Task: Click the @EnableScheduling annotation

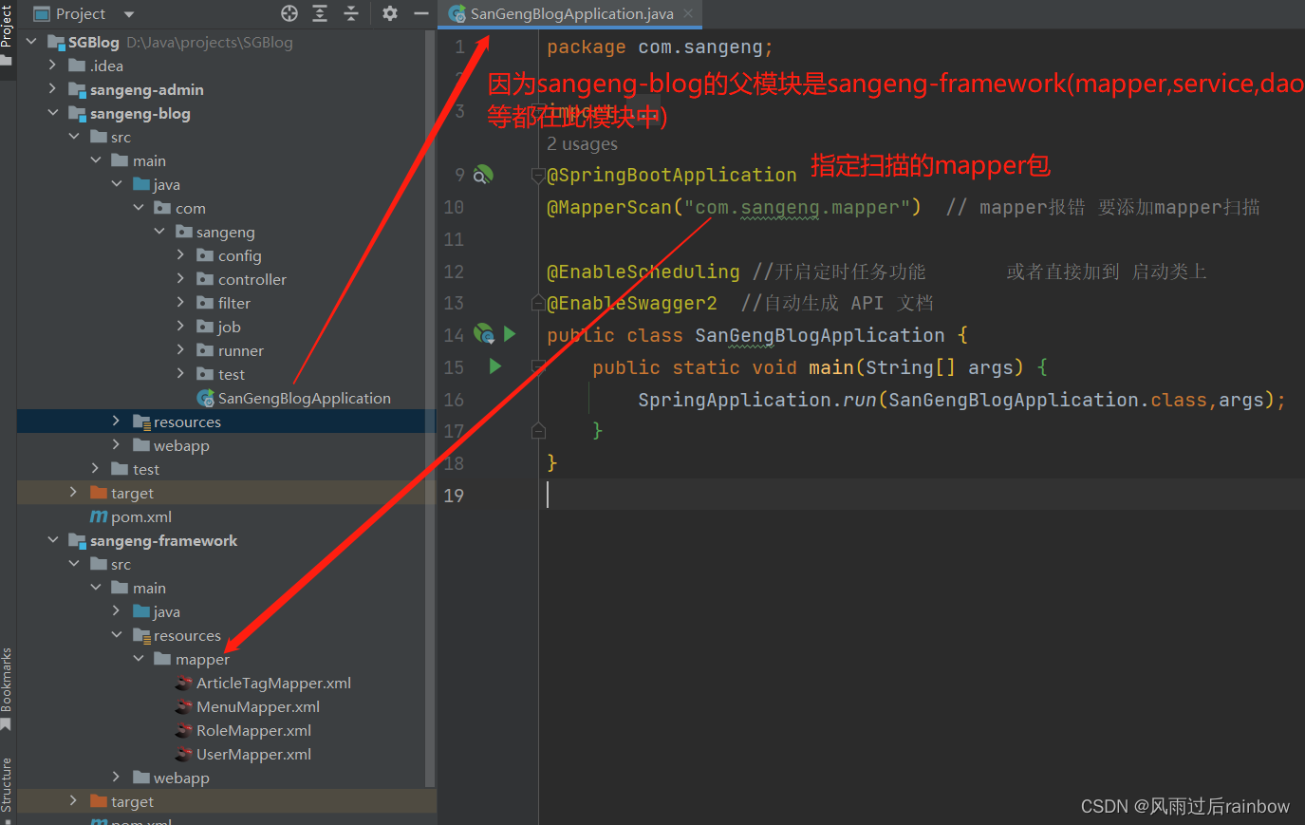Action: click(x=643, y=272)
